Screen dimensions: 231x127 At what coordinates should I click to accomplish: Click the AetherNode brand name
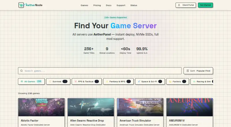point(34,5)
